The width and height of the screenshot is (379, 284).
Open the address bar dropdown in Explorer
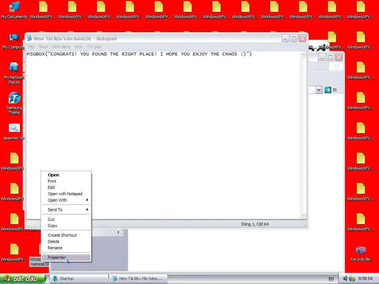click(319, 90)
